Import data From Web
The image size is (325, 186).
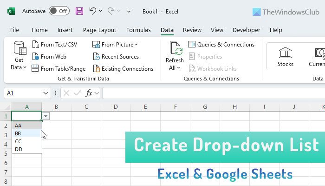tap(49, 56)
